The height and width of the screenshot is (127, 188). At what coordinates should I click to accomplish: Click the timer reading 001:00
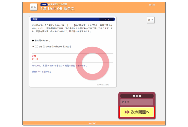[x=152, y=5]
